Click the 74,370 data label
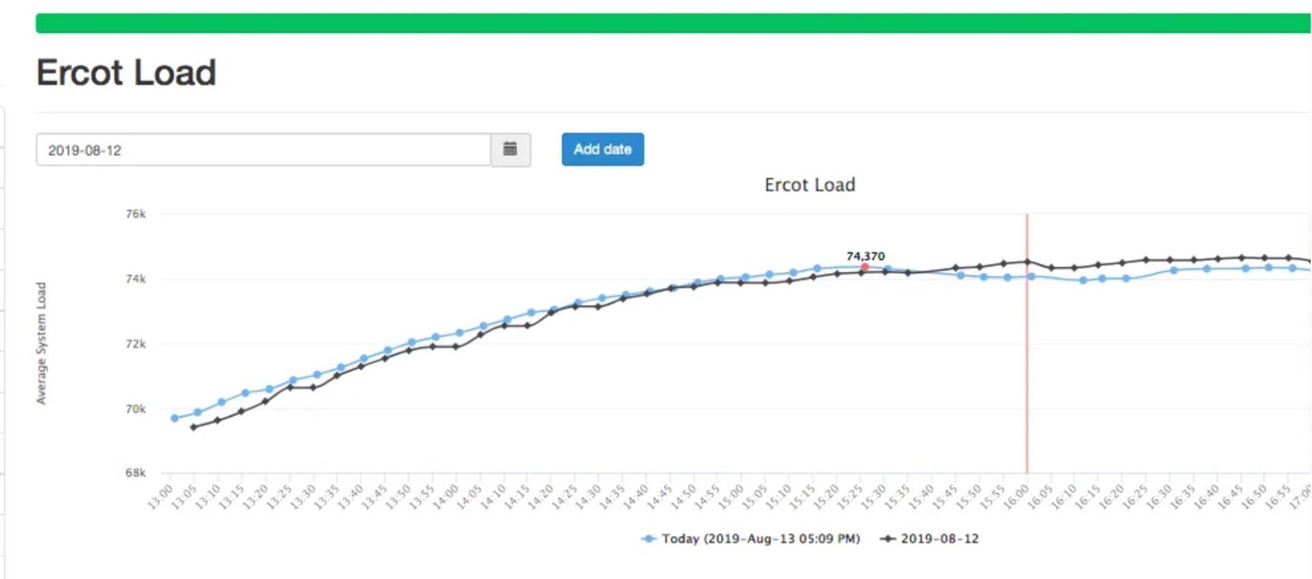Viewport: 1312px width, 579px height. click(865, 256)
